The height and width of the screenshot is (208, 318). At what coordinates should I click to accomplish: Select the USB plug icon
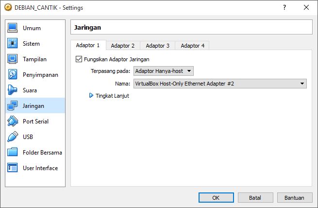coord(12,137)
